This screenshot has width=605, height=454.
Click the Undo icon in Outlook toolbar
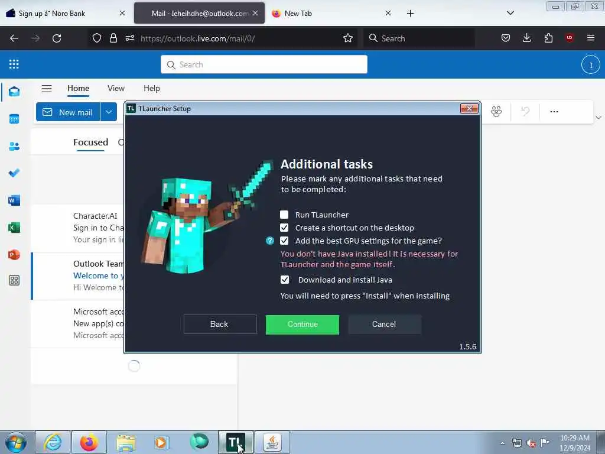pyautogui.click(x=525, y=112)
